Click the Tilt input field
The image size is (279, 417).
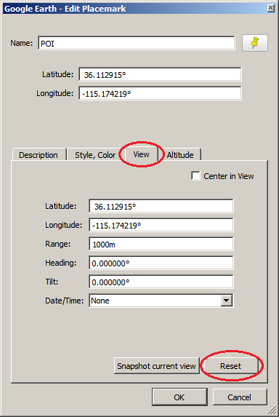(161, 282)
